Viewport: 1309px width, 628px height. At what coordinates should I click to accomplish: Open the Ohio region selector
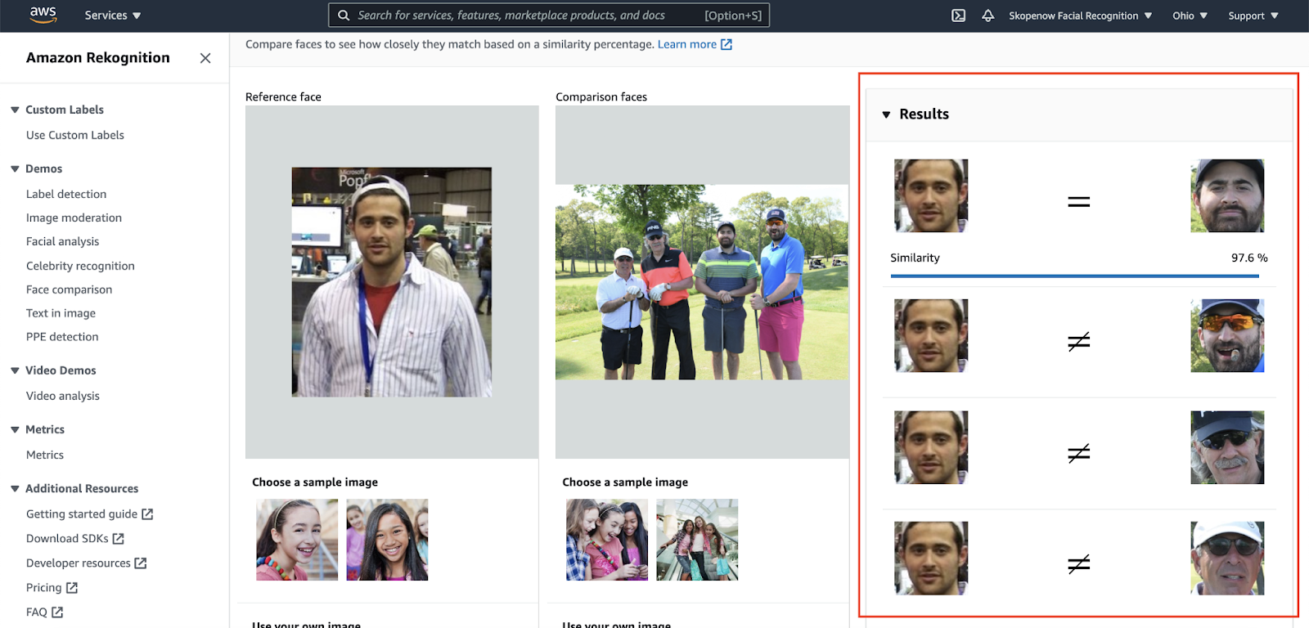[x=1190, y=16]
